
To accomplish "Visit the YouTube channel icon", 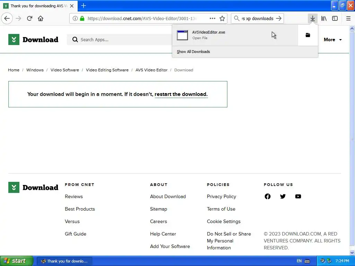I will coord(298,196).
